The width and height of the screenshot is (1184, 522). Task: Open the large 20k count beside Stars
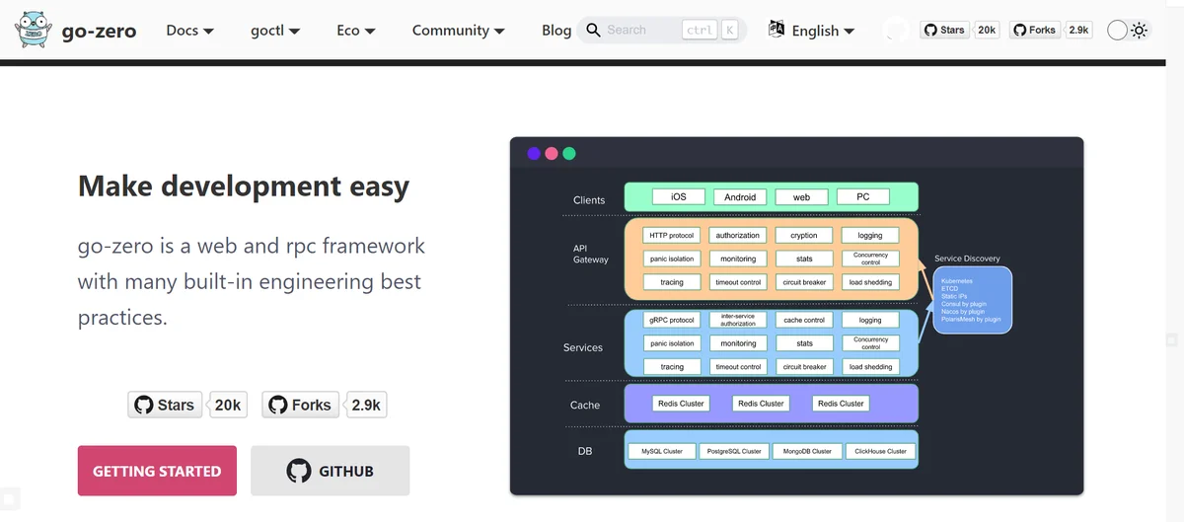[x=228, y=405]
